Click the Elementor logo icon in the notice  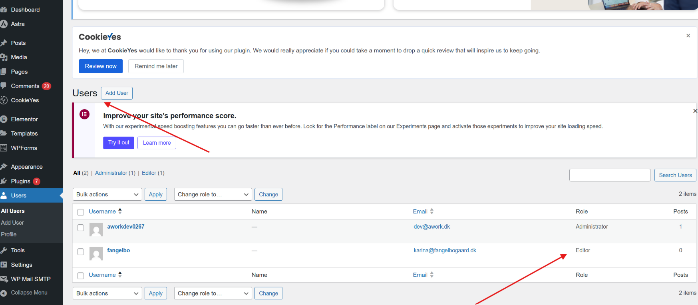pos(84,114)
